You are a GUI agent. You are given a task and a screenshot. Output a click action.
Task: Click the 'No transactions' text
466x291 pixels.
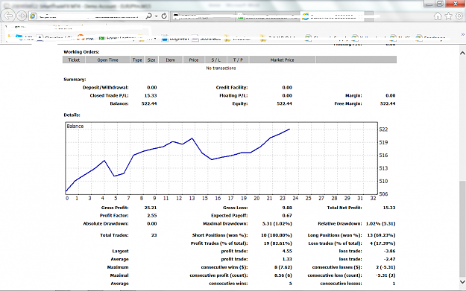pos(221,68)
